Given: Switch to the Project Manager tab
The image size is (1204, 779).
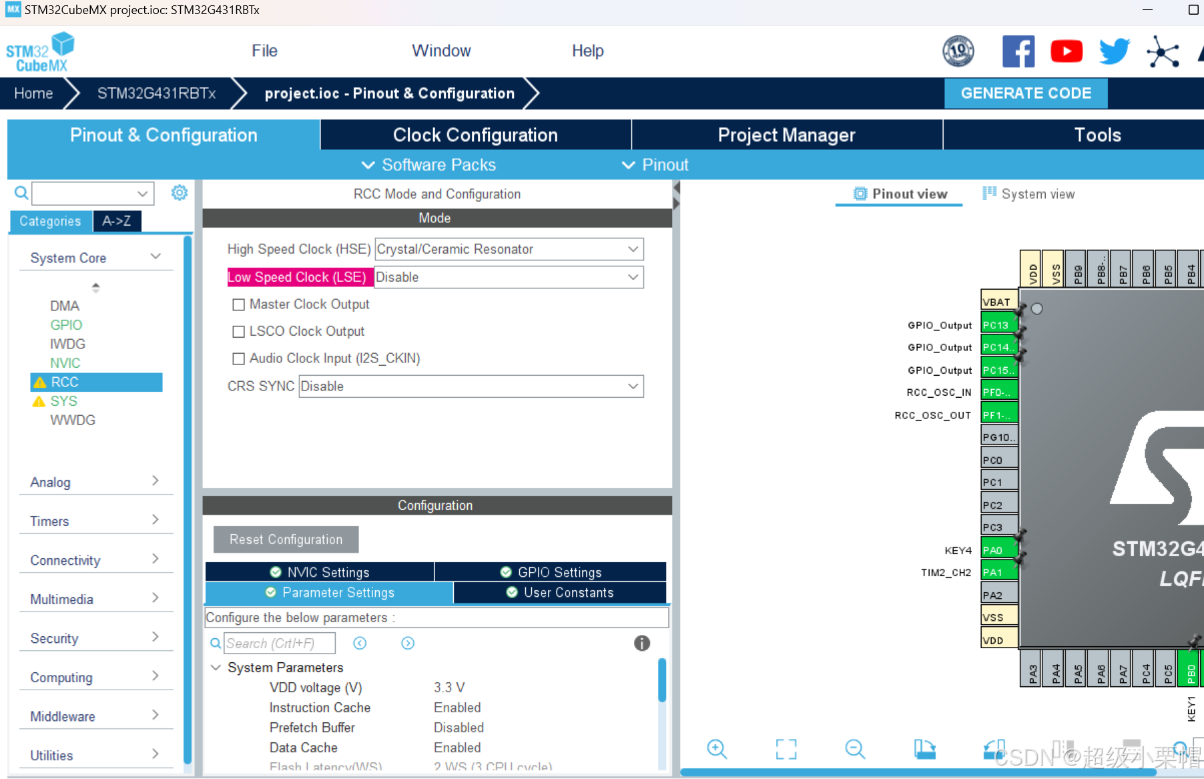Looking at the screenshot, I should [x=787, y=135].
